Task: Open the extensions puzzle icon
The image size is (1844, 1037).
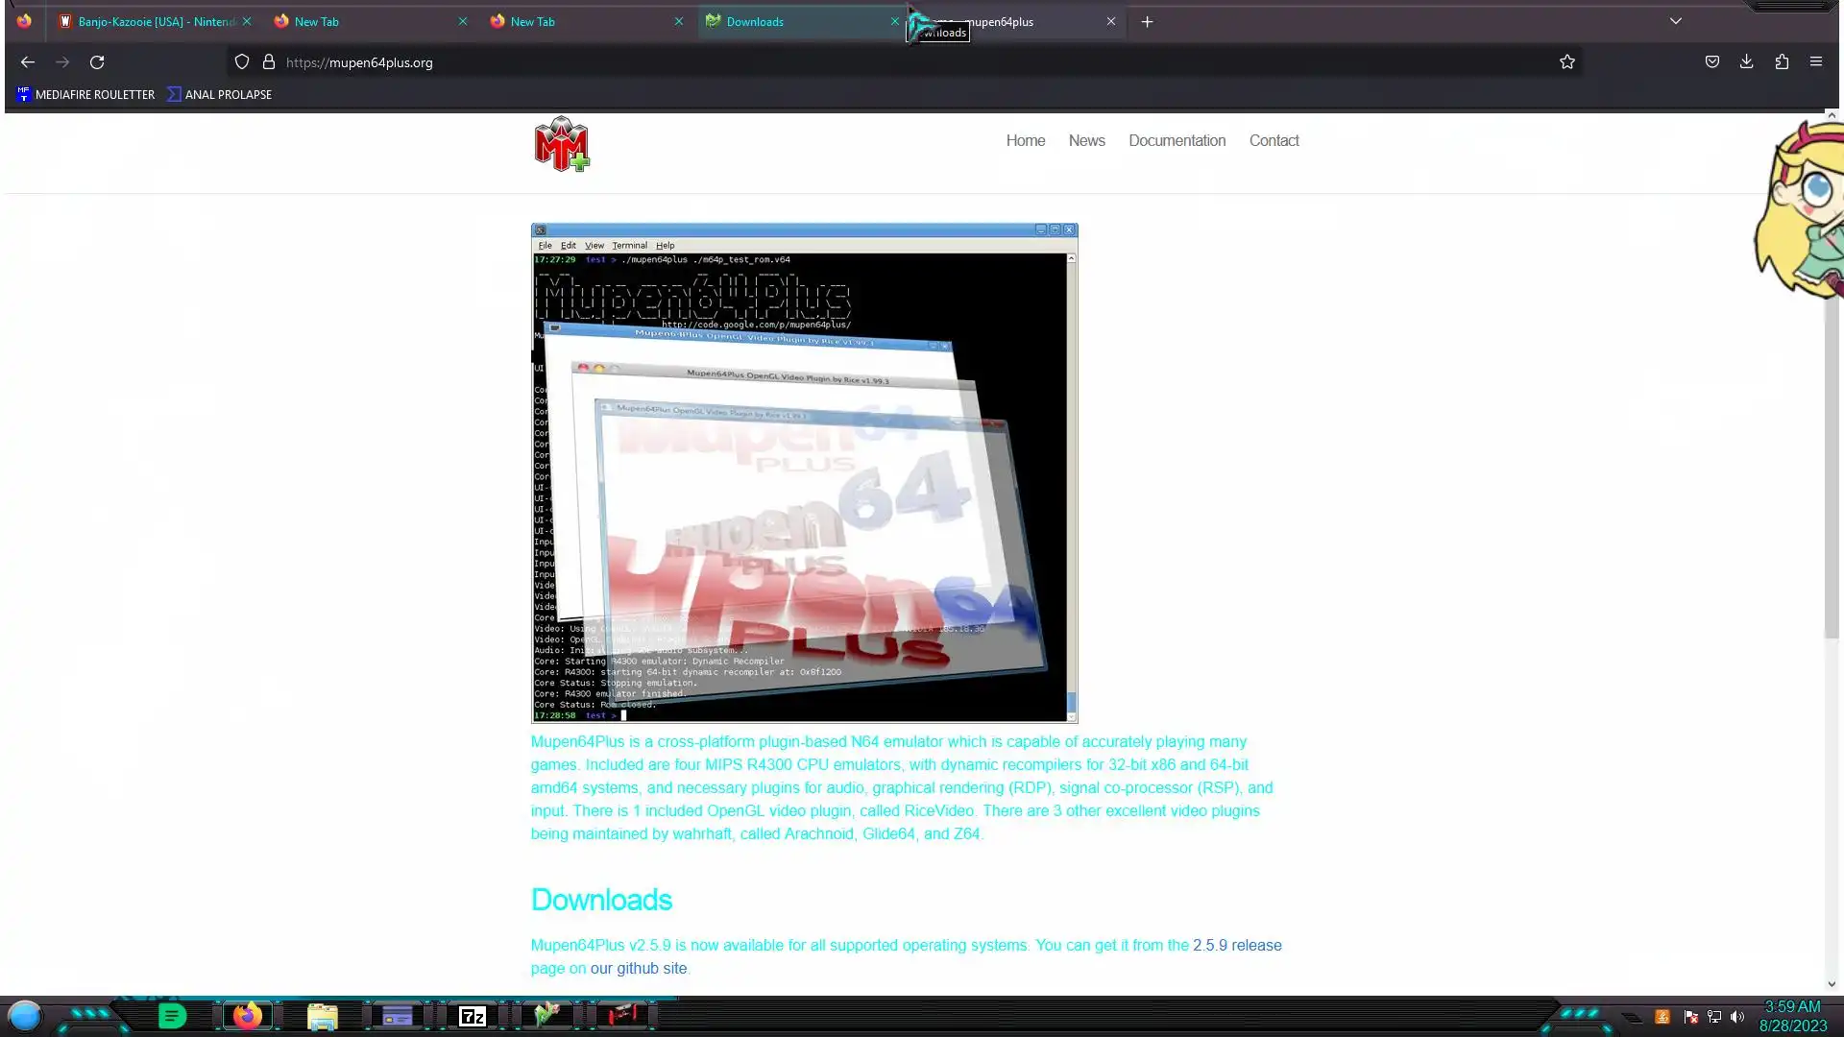Action: tap(1782, 62)
